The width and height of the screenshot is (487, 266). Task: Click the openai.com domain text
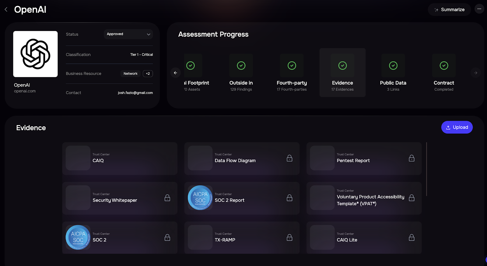(x=25, y=91)
